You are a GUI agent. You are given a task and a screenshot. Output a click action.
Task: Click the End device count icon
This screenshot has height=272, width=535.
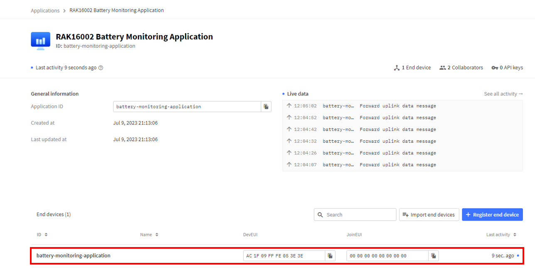[x=397, y=68]
